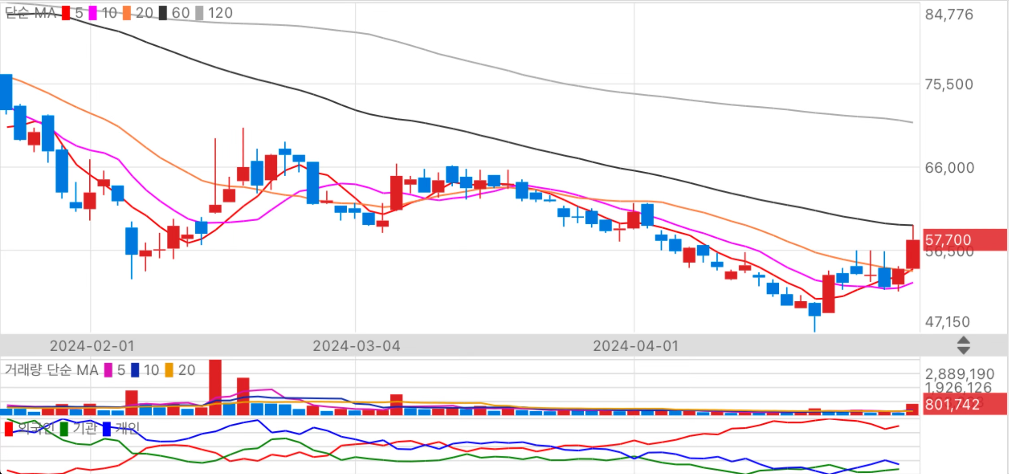This screenshot has width=1009, height=474.
Task: Click the 단순 MA legend label
Action: point(31,13)
